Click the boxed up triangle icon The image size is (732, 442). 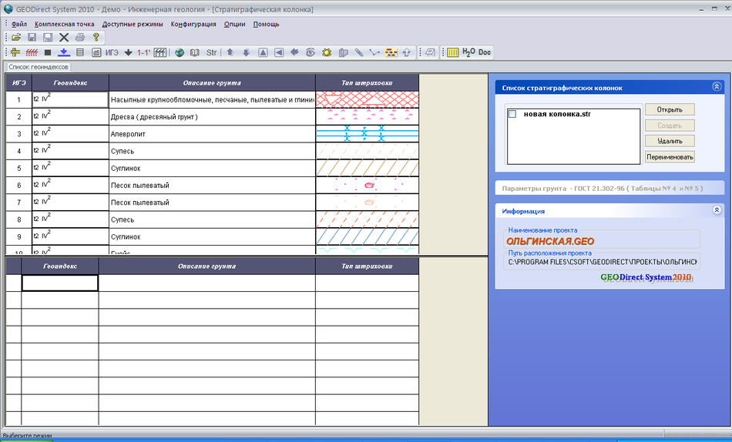tap(263, 52)
